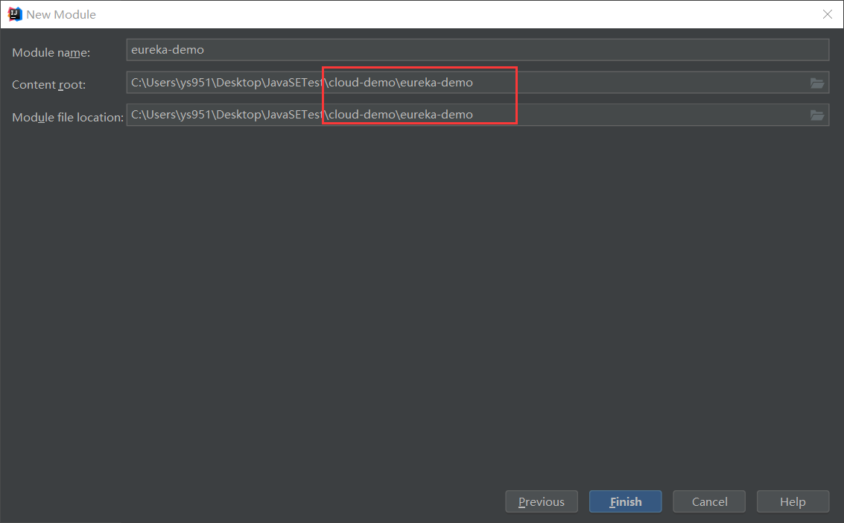Open folder browser for Module file location

(x=817, y=115)
